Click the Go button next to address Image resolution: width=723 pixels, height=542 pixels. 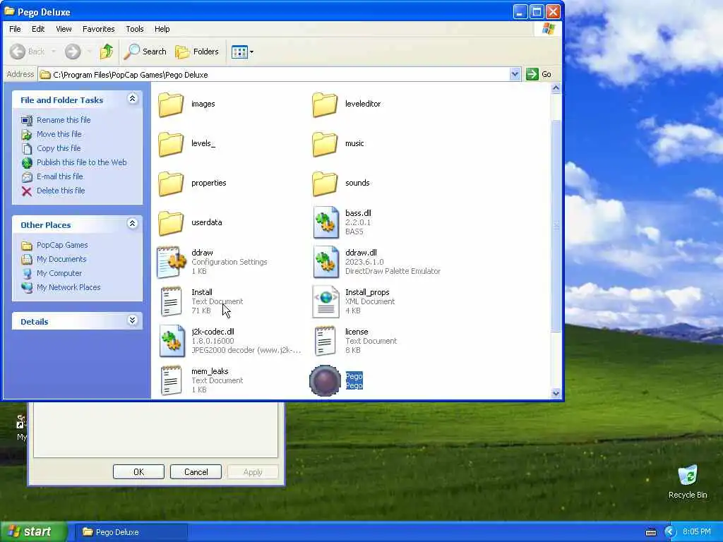539,74
